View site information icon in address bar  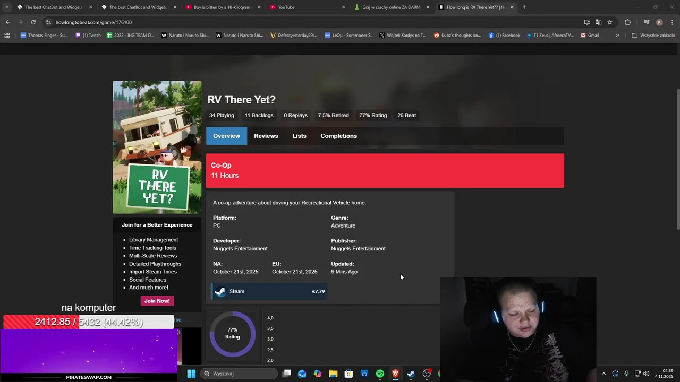(x=48, y=22)
